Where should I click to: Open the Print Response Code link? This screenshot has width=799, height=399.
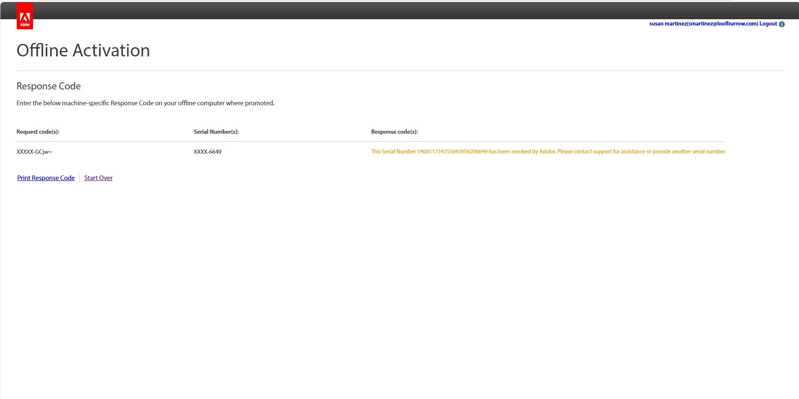pos(46,178)
